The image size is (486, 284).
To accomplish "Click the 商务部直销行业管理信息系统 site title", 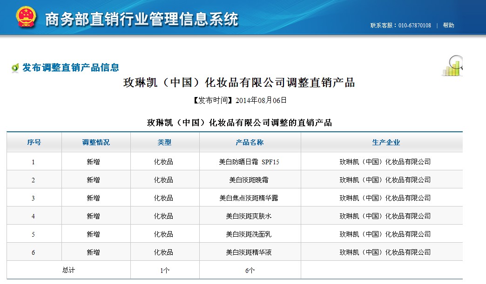I will (142, 19).
